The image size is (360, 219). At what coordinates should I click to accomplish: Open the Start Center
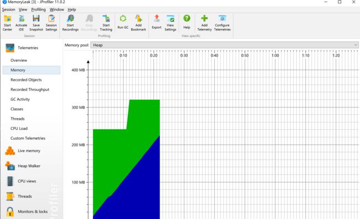[7, 23]
